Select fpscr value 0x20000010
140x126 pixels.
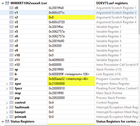[x=57, y=88]
